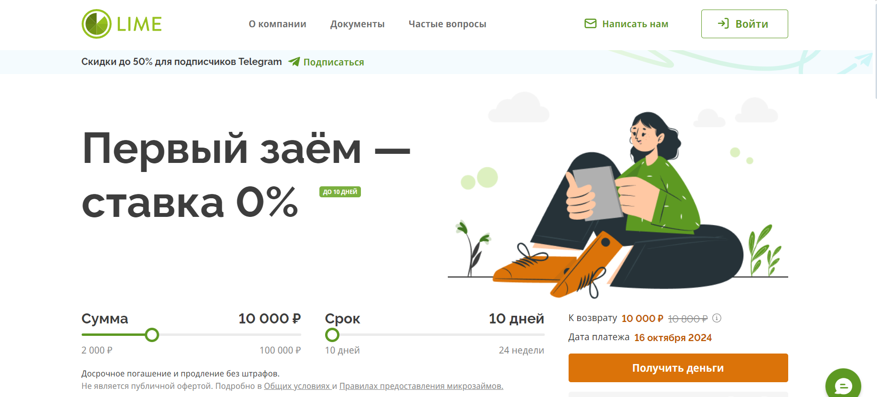877x397 pixels.
Task: Go to Частые вопросы page
Action: [x=447, y=24]
